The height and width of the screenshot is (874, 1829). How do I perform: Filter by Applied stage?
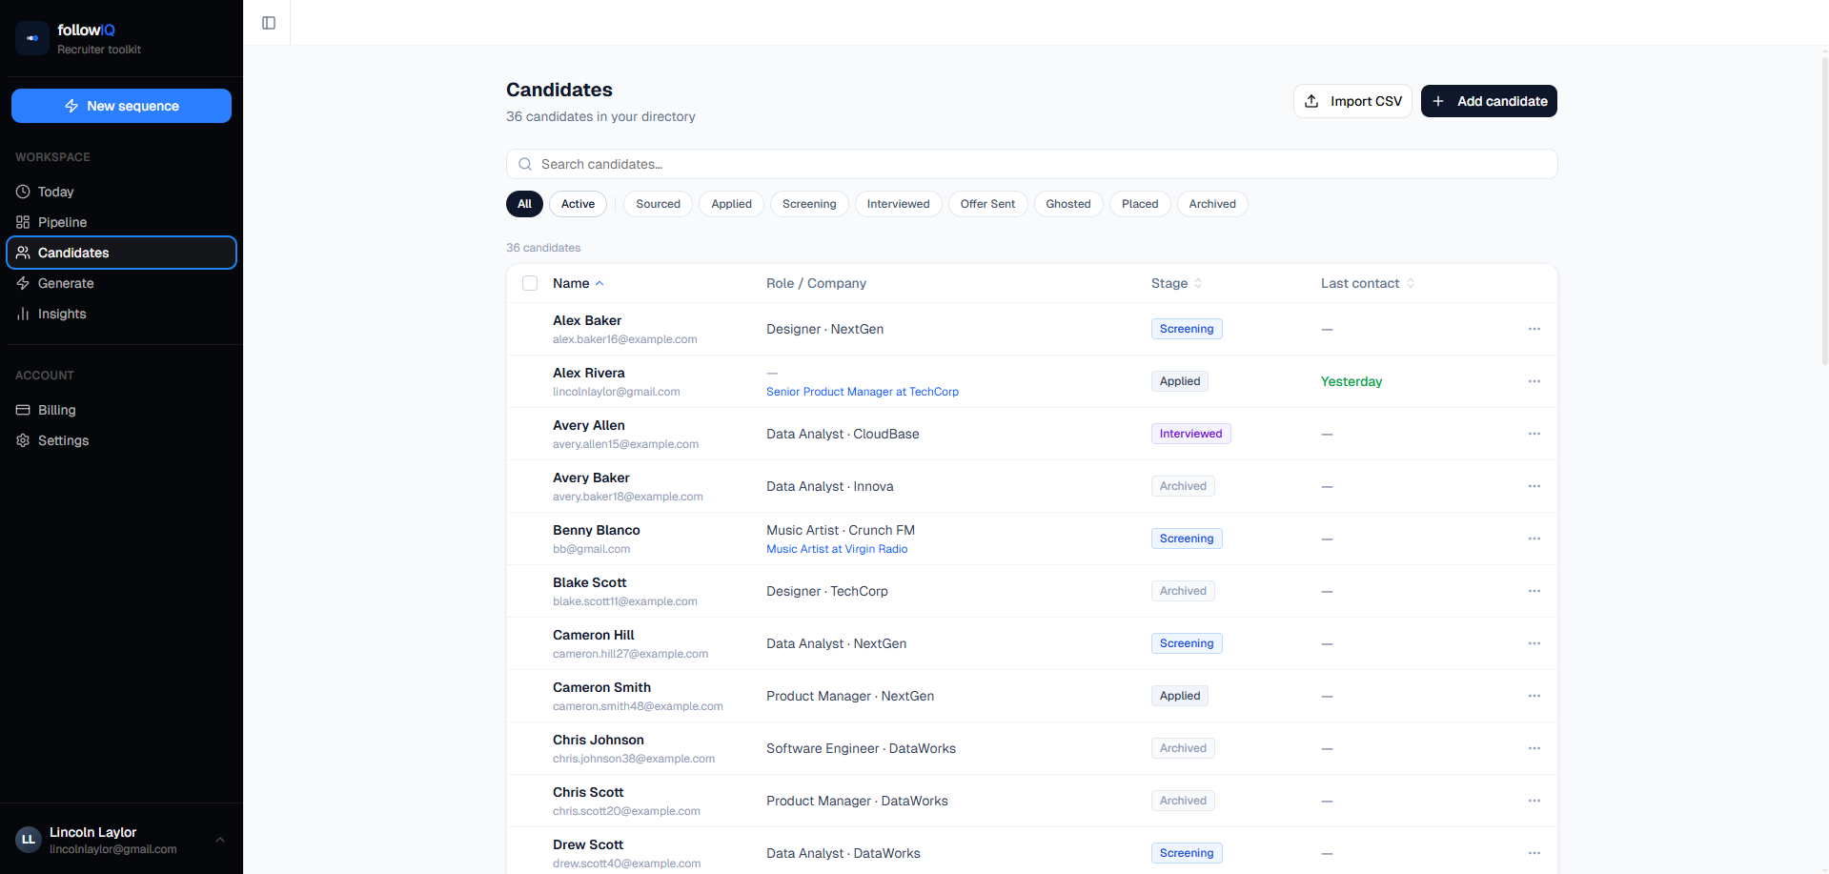point(731,204)
